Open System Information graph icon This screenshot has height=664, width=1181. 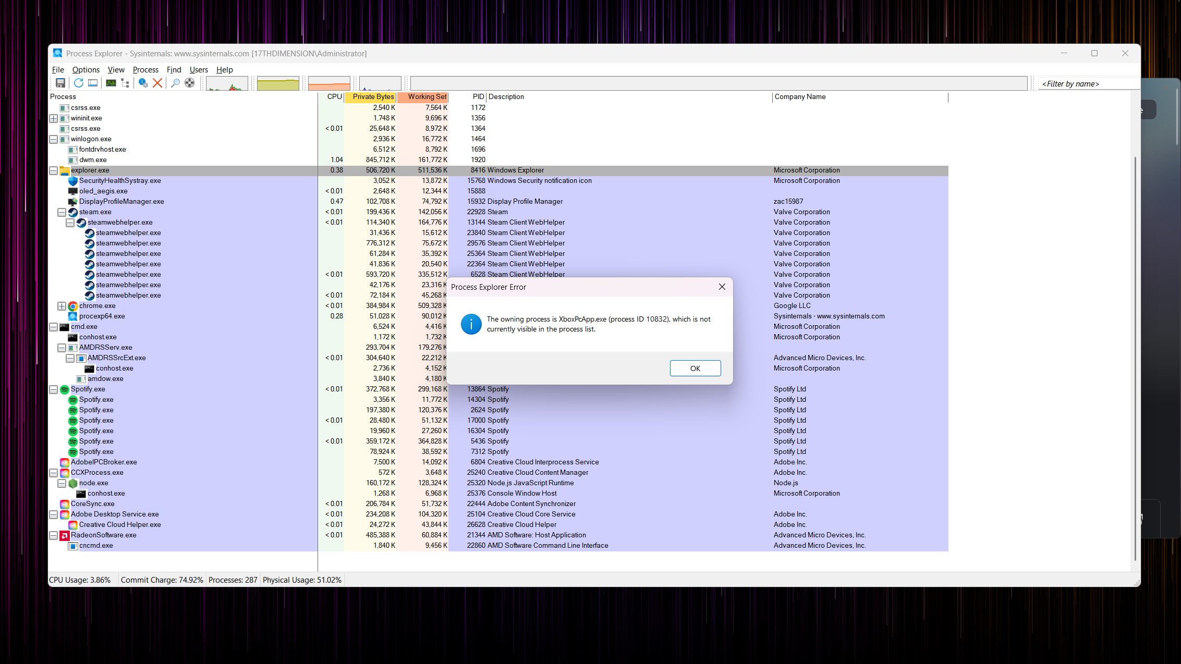click(x=111, y=83)
